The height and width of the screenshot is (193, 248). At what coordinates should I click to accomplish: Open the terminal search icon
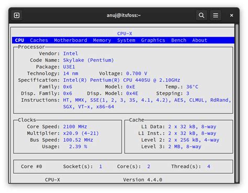point(201,15)
